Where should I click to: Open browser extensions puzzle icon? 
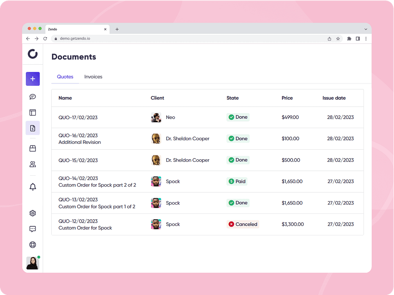click(x=349, y=38)
